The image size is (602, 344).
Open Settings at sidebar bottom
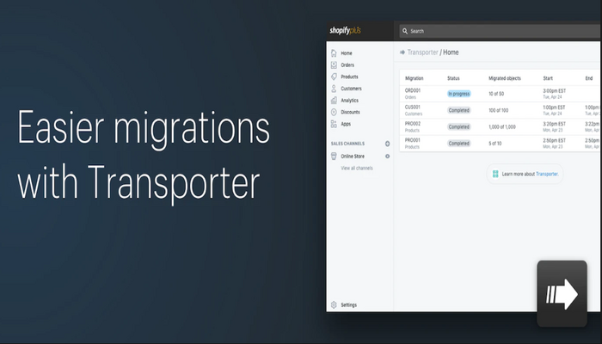tap(348, 304)
